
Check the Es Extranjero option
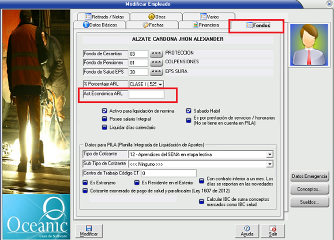[x=85, y=183]
